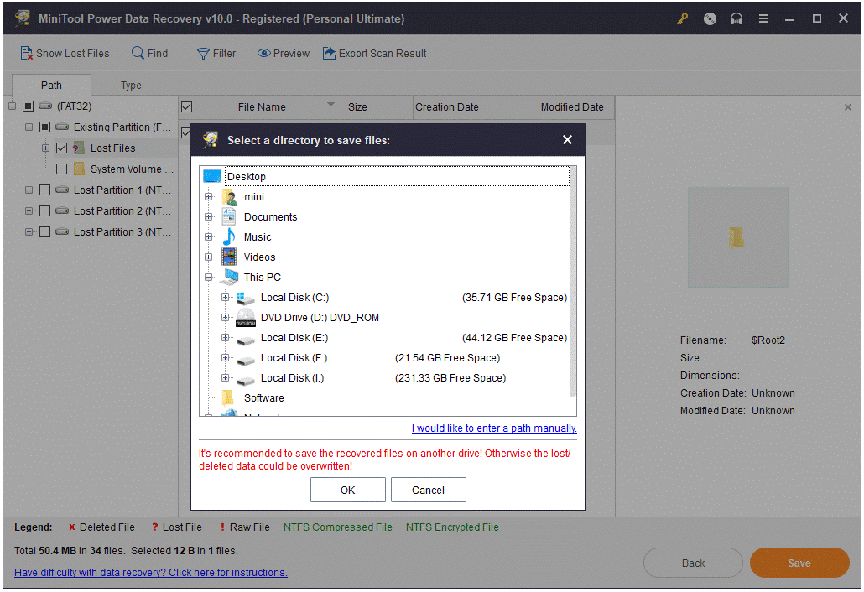The image size is (864, 592).
Task: Click Cancel in the save dialog
Action: pyautogui.click(x=428, y=490)
